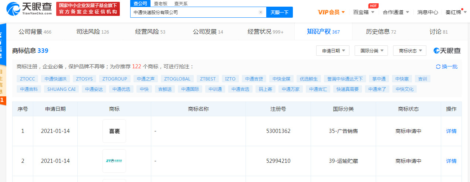Viewport: 470px width, 182px height.
Task: Select the 中通优选 trademark tag
Action: tap(121, 89)
